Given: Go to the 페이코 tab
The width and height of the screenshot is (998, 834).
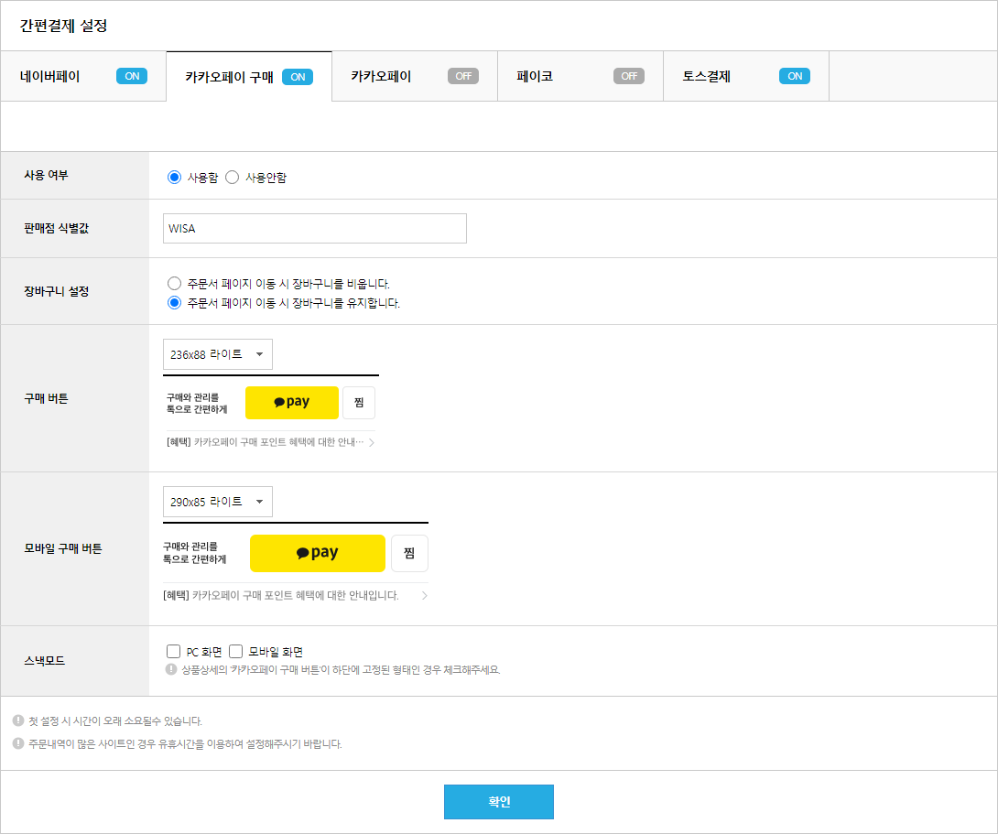Looking at the screenshot, I should (580, 76).
